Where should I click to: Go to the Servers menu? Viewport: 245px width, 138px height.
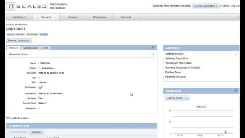click(46, 17)
